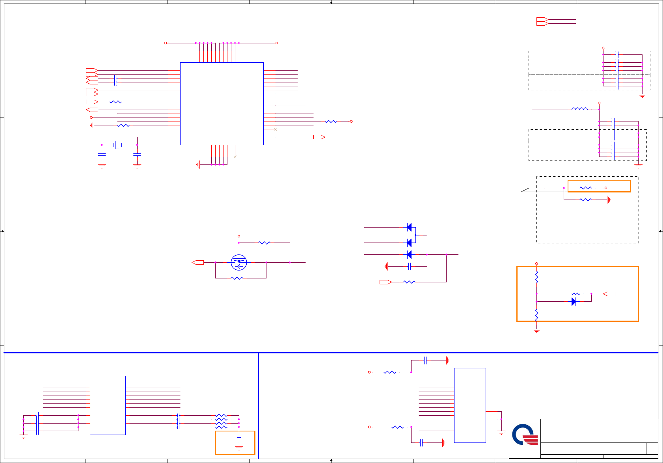663x463 pixels.
Task: Click the capacitor below the lower-right IC
Action: pos(421,442)
